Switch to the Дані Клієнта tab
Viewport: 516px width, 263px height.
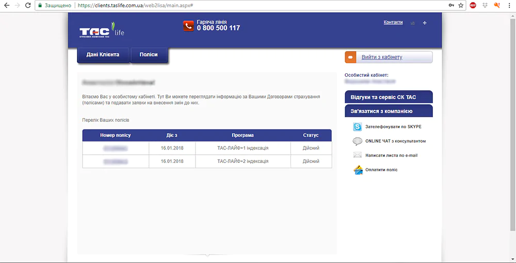point(103,55)
